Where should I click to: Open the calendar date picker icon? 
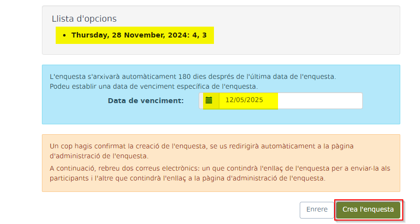[209, 101]
